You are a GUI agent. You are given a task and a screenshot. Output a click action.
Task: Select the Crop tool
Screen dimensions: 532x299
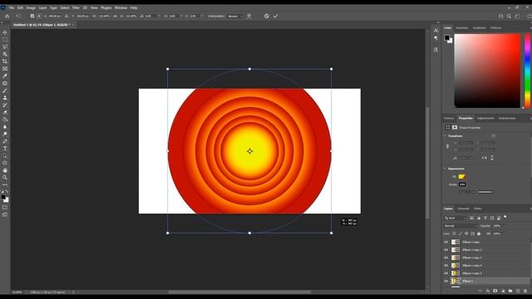(x=5, y=61)
